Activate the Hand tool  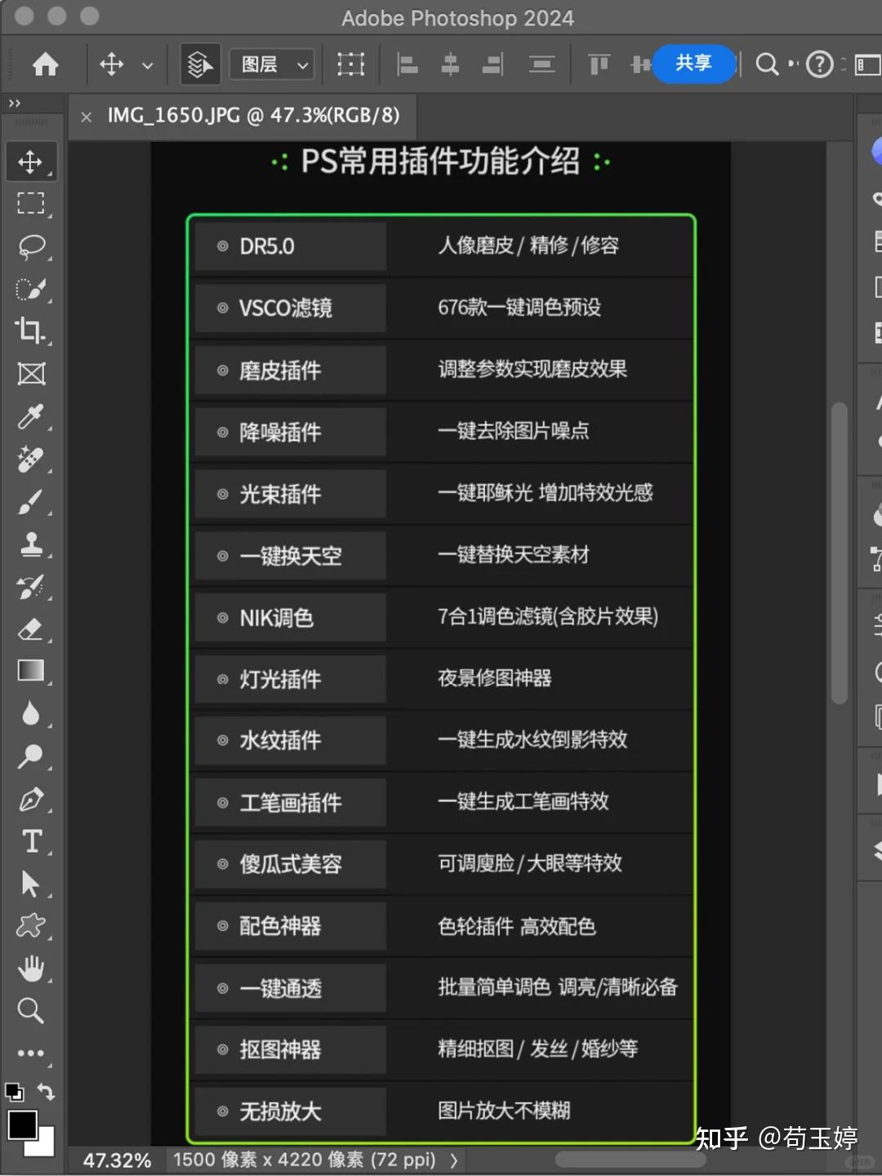(x=31, y=969)
